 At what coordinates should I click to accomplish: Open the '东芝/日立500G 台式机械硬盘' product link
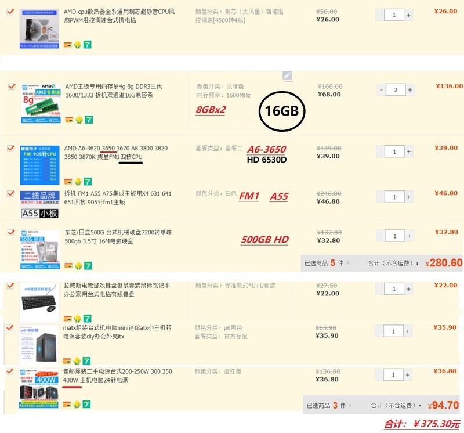[118, 237]
